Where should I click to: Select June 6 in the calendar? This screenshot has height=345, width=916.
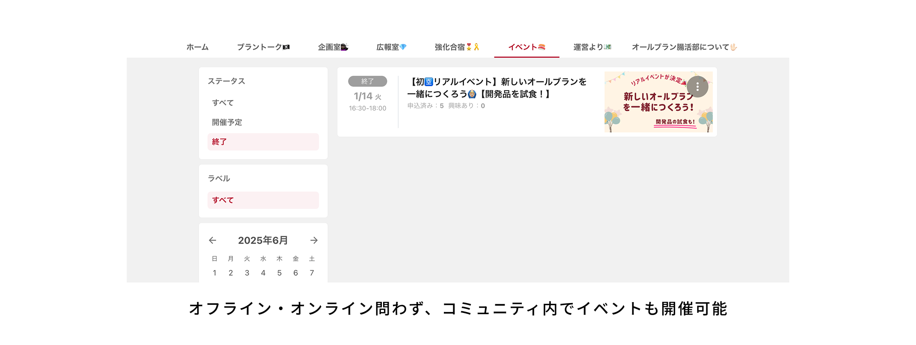click(x=296, y=273)
